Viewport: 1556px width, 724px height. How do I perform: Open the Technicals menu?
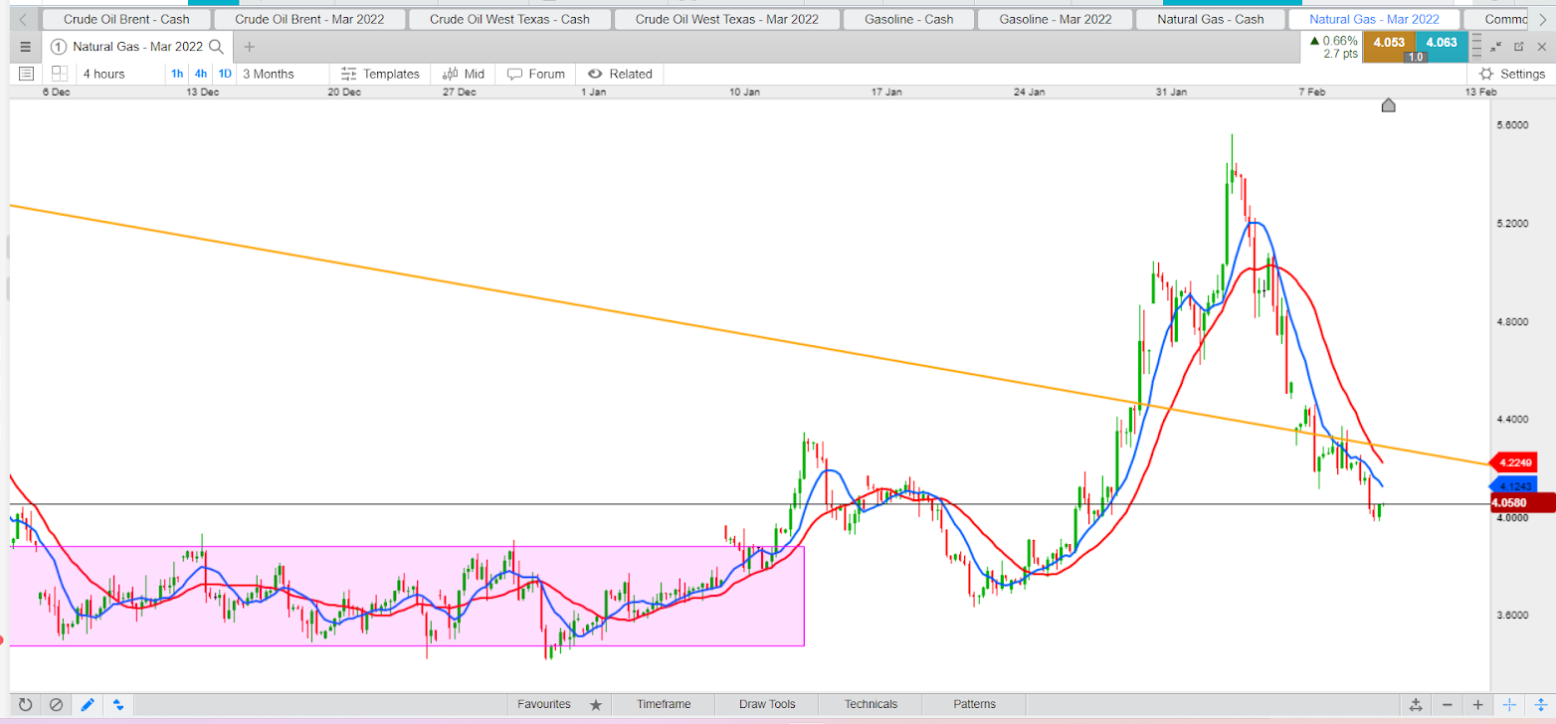click(x=871, y=704)
